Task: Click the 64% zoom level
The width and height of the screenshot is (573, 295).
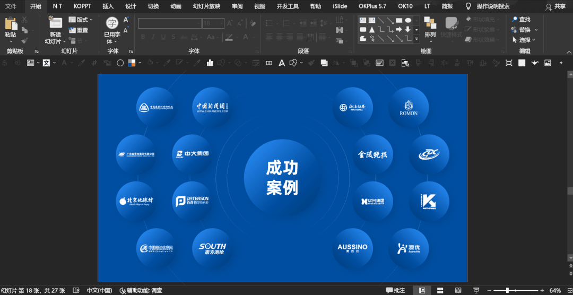Action: click(555, 291)
